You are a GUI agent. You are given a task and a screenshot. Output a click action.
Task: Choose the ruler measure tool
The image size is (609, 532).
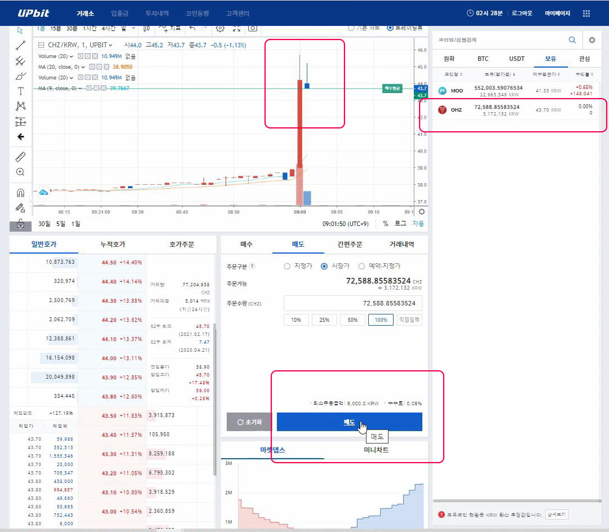tap(21, 157)
